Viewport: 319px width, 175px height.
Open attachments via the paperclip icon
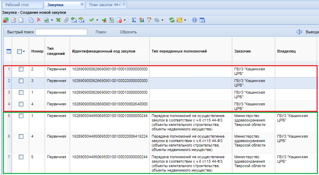[66, 20]
